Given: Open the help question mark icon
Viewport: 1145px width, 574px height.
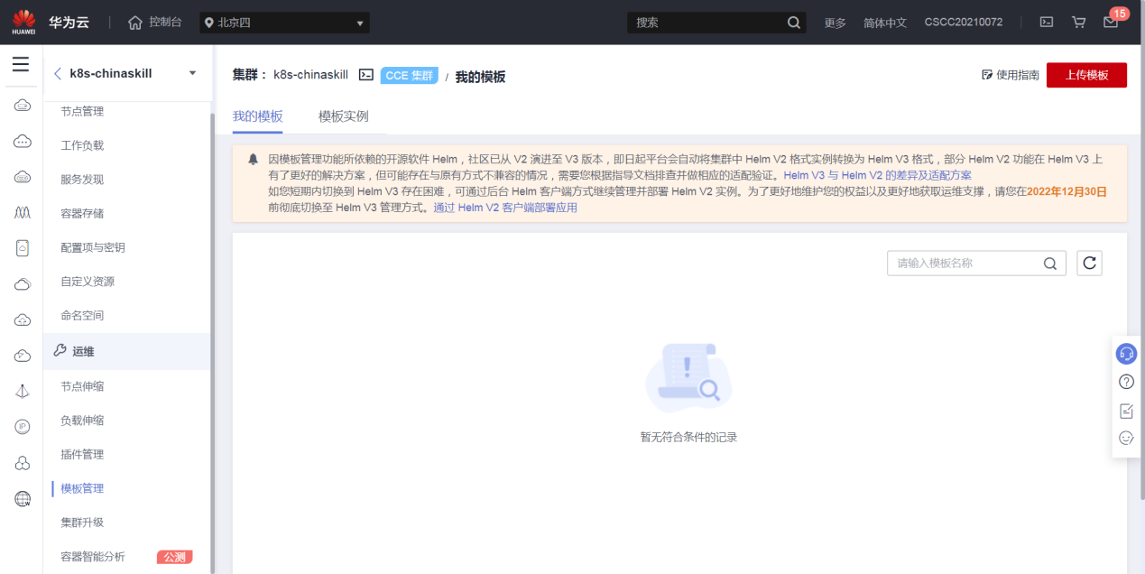Looking at the screenshot, I should coord(1126,382).
